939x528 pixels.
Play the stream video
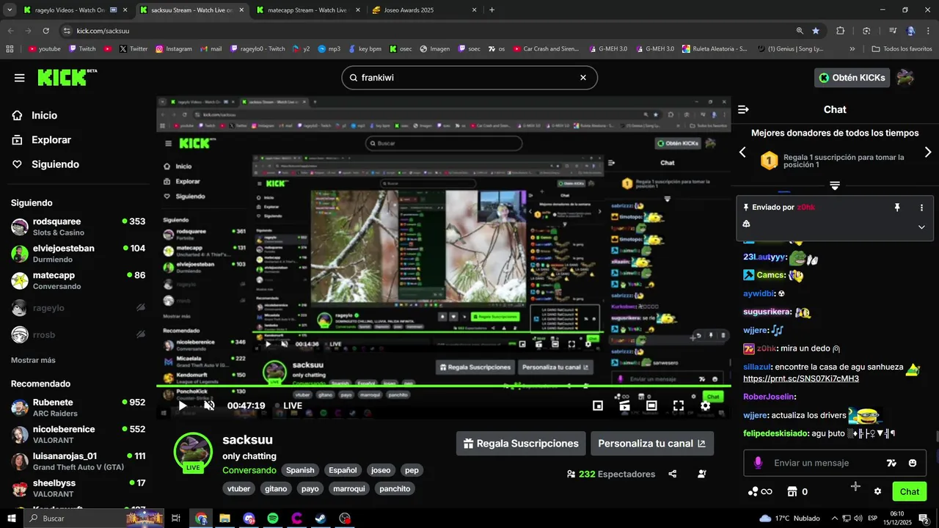(183, 406)
